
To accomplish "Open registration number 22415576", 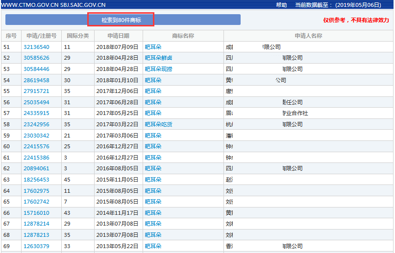I will [37, 146].
